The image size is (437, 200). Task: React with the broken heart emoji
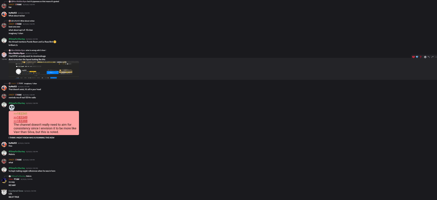click(413, 57)
